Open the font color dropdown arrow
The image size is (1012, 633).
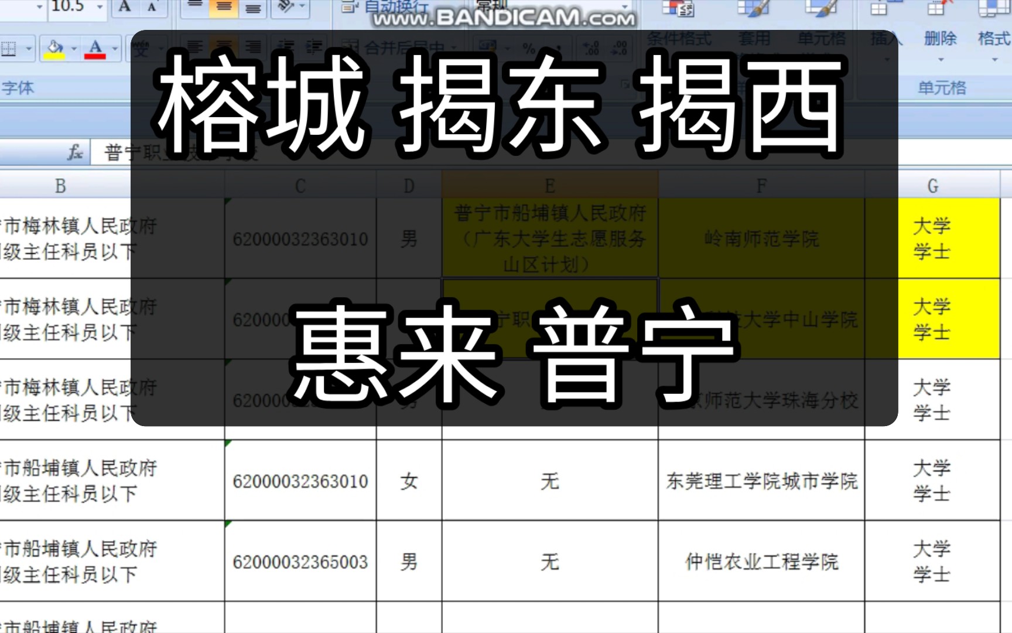115,49
